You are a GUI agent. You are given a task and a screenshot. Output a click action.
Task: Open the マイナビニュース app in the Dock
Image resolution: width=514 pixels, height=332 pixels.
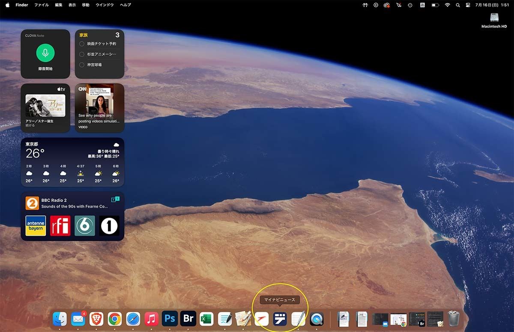280,319
